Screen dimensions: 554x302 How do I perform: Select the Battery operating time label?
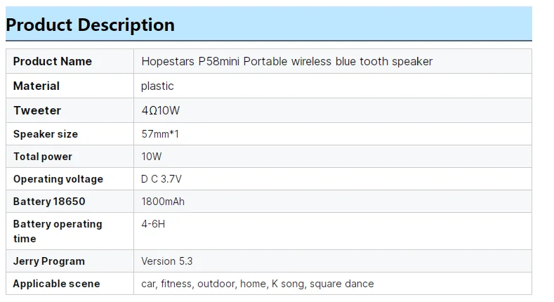click(x=58, y=231)
